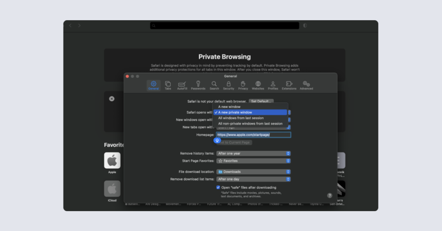Open the Advanced preferences pane
Image resolution: width=442 pixels, height=231 pixels.
[x=306, y=85]
